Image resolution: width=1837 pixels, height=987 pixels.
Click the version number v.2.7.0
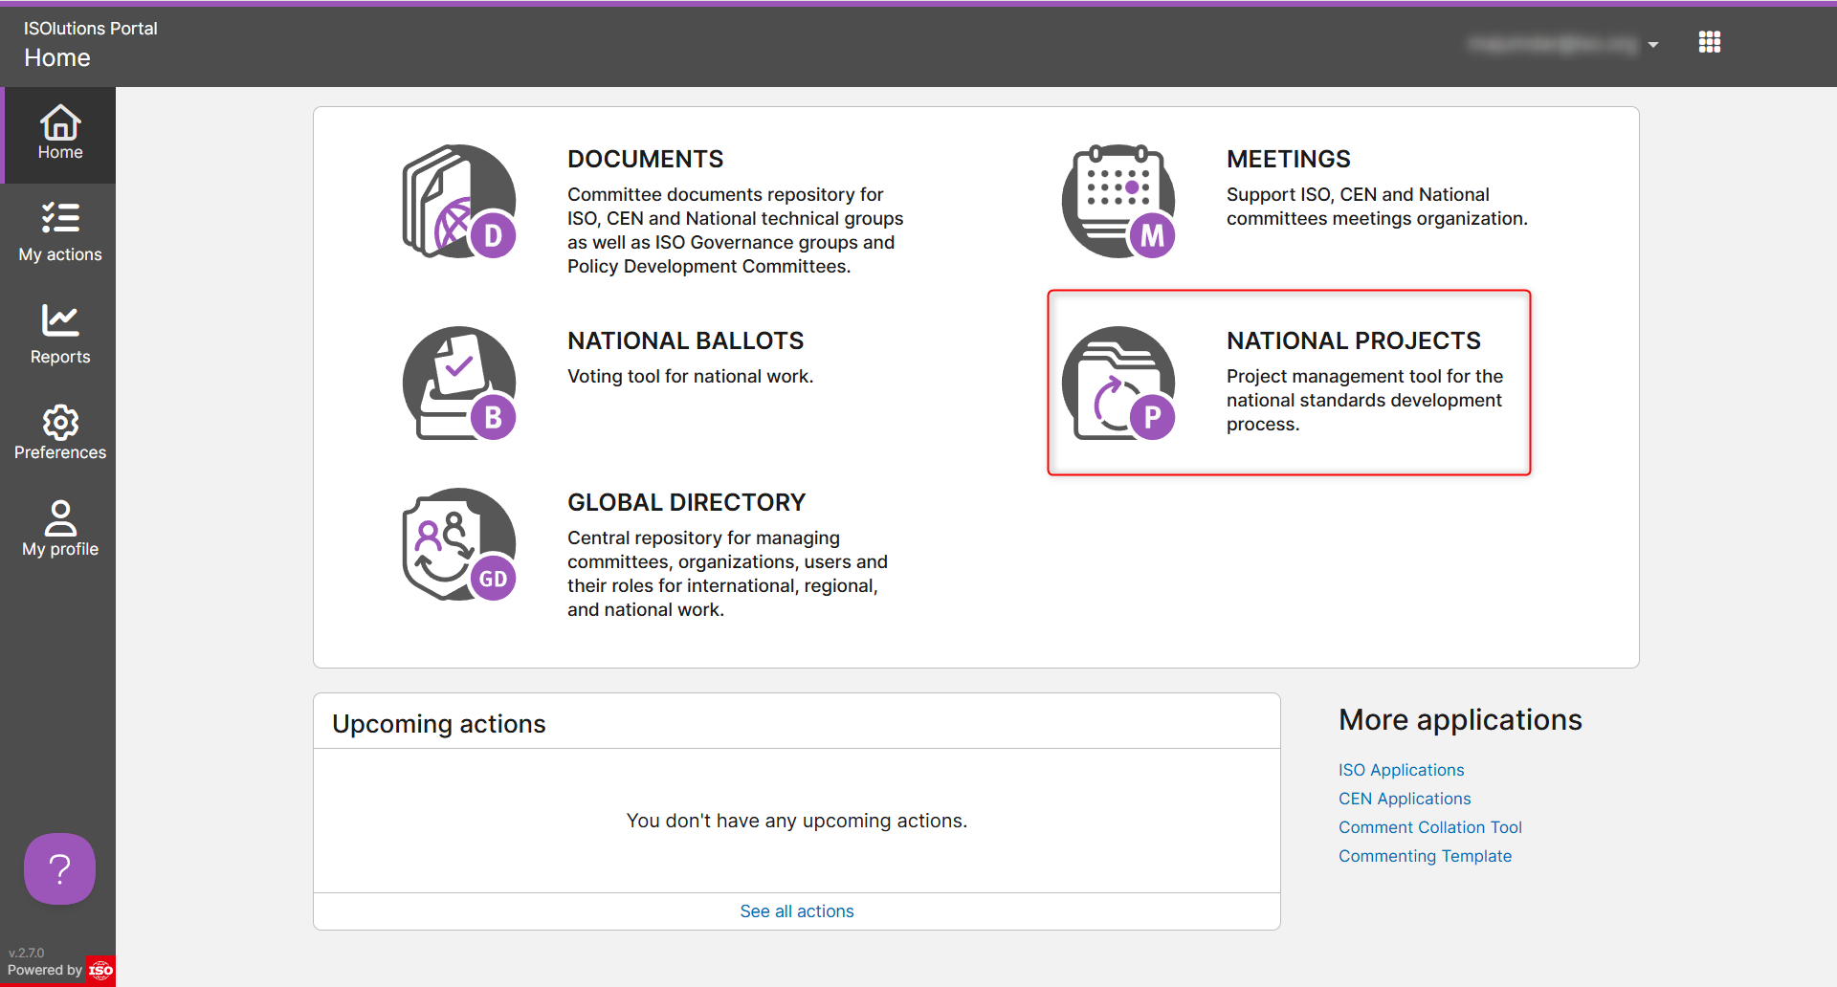(27, 953)
